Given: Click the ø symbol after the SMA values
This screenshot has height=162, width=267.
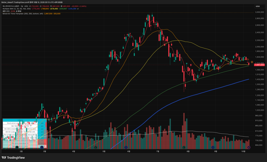Looking at the screenshot, I should pyautogui.click(x=78, y=9).
